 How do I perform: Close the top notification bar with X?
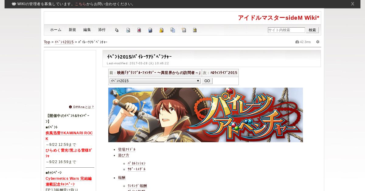353,4
